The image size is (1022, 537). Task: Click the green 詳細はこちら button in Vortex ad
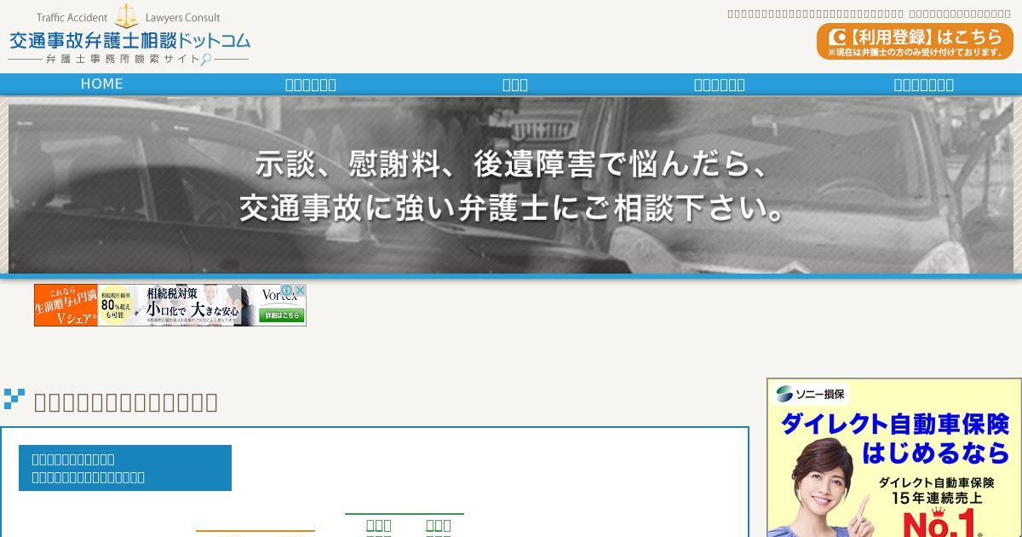[x=283, y=315]
